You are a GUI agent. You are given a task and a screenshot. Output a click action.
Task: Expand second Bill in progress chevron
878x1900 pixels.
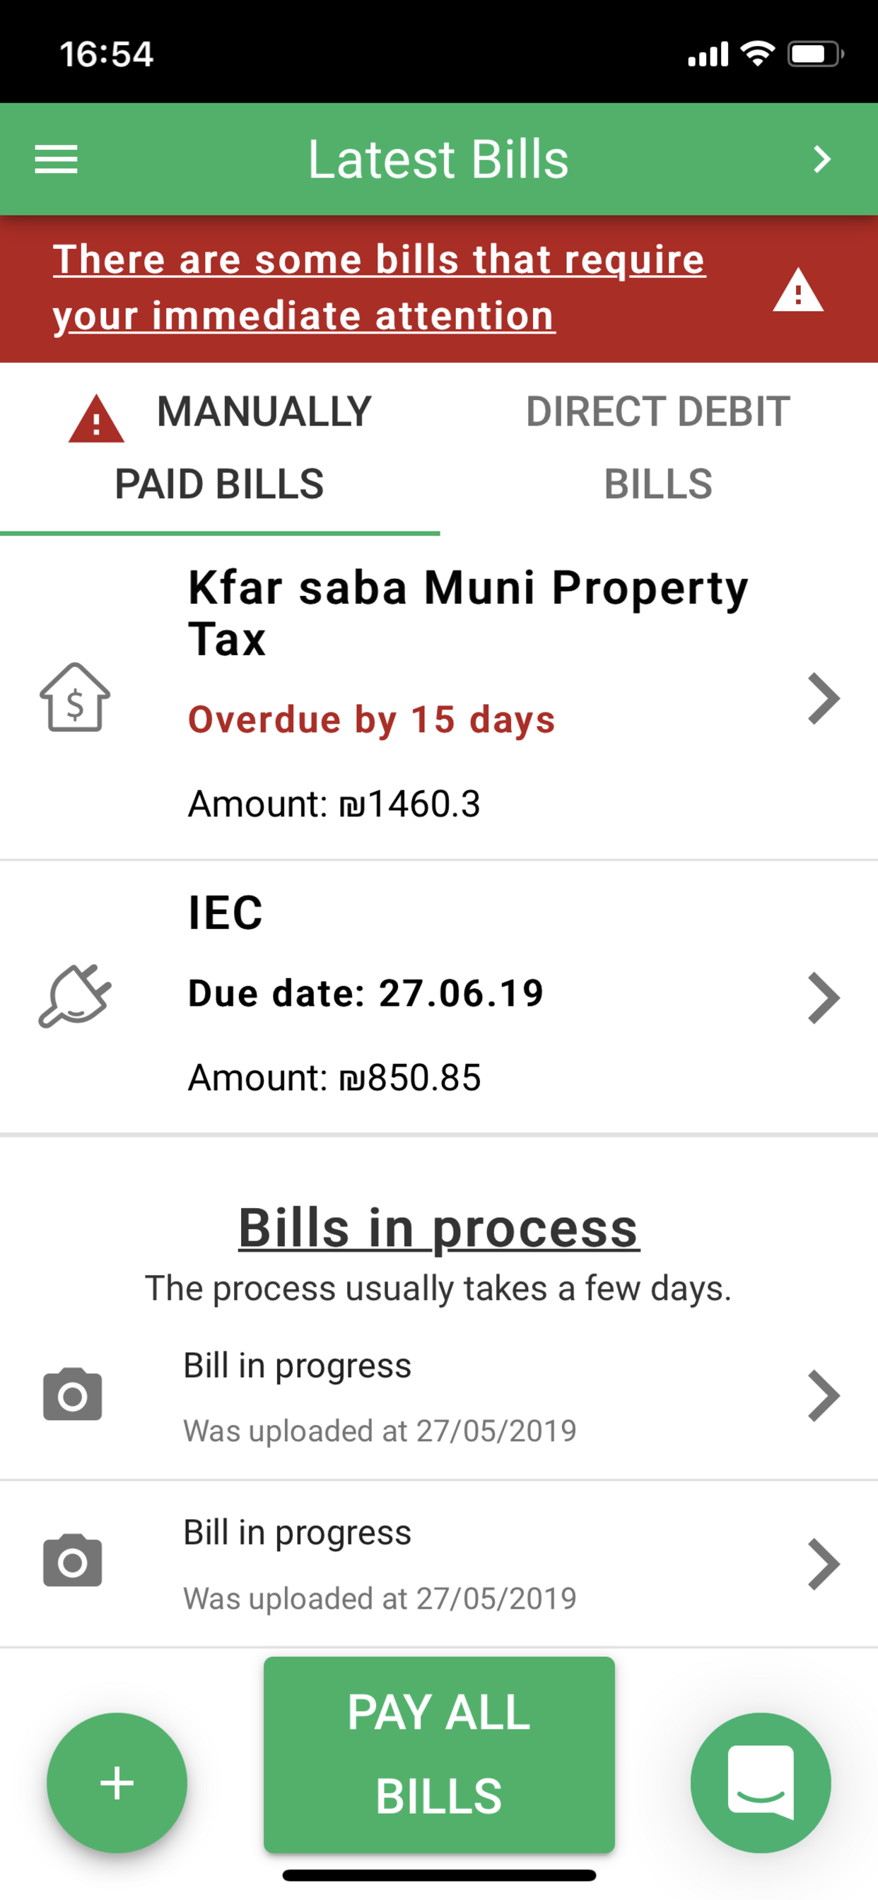coord(824,1563)
